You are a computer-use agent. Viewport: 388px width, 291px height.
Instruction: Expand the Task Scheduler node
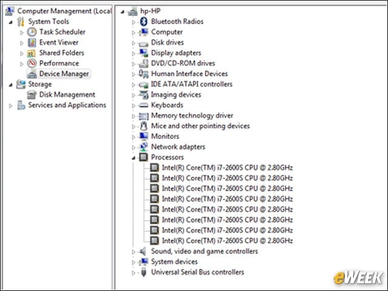(x=22, y=33)
